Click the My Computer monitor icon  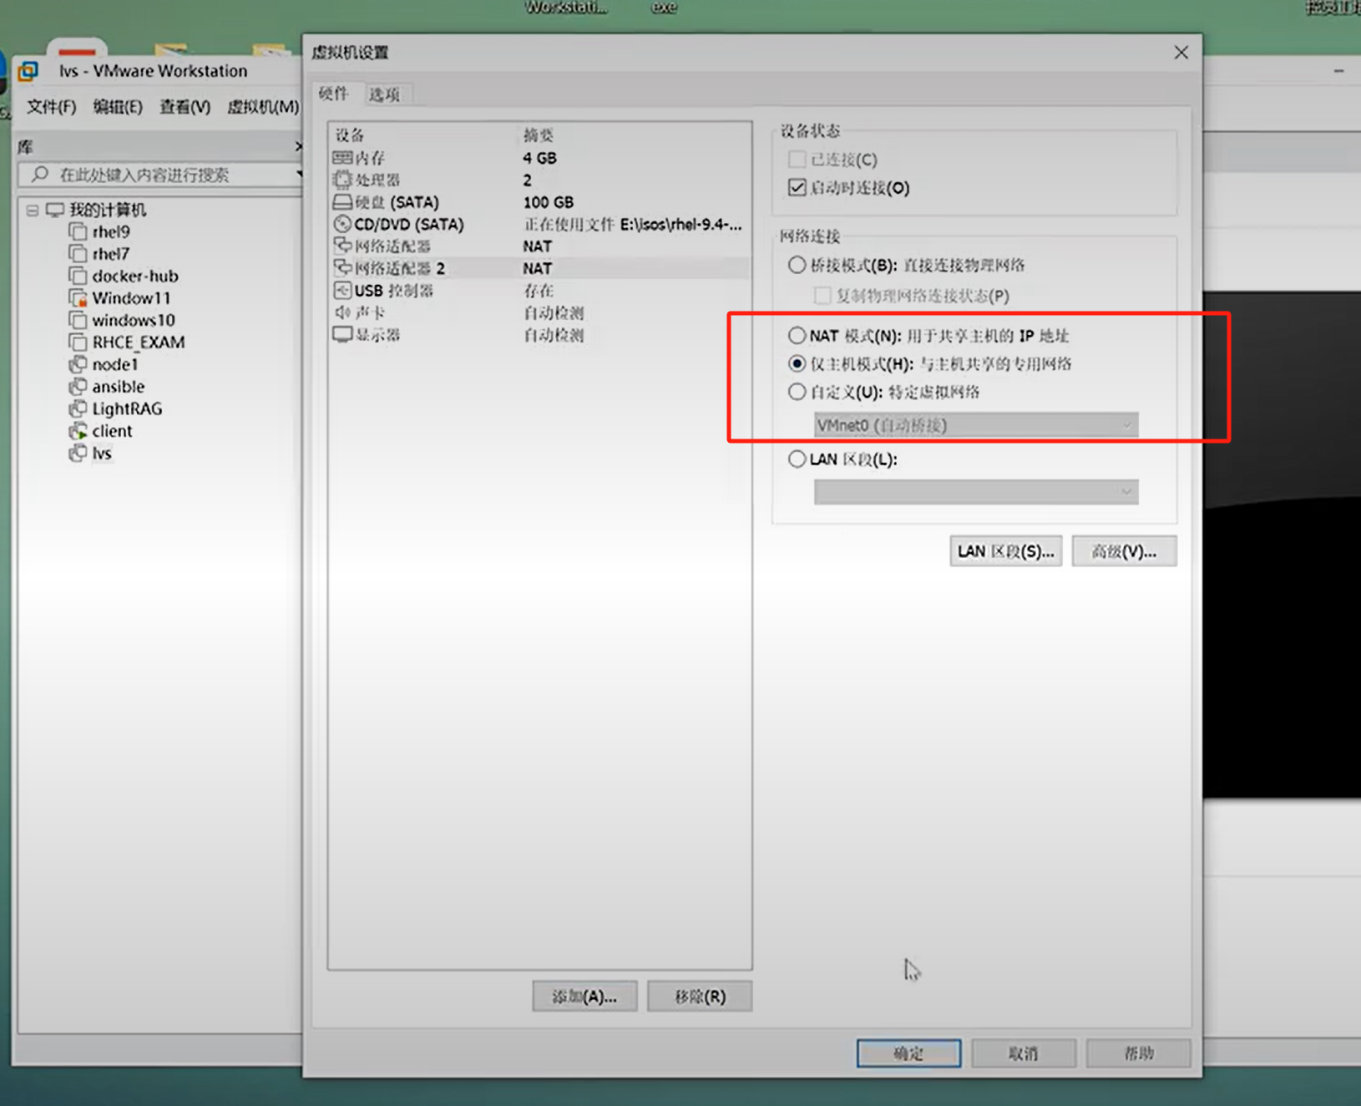[55, 209]
